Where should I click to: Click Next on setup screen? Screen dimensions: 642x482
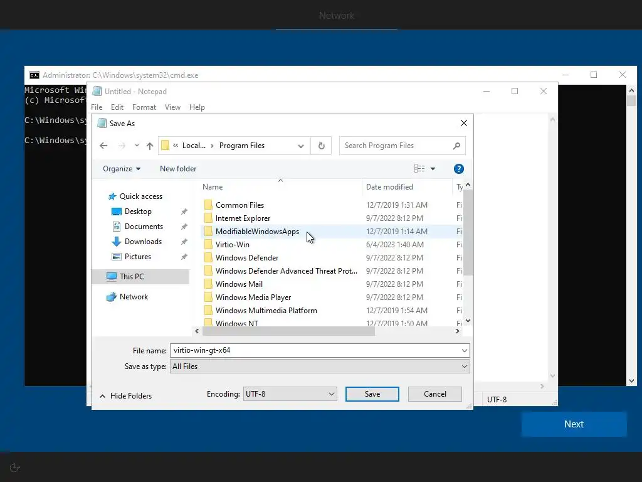click(574, 424)
